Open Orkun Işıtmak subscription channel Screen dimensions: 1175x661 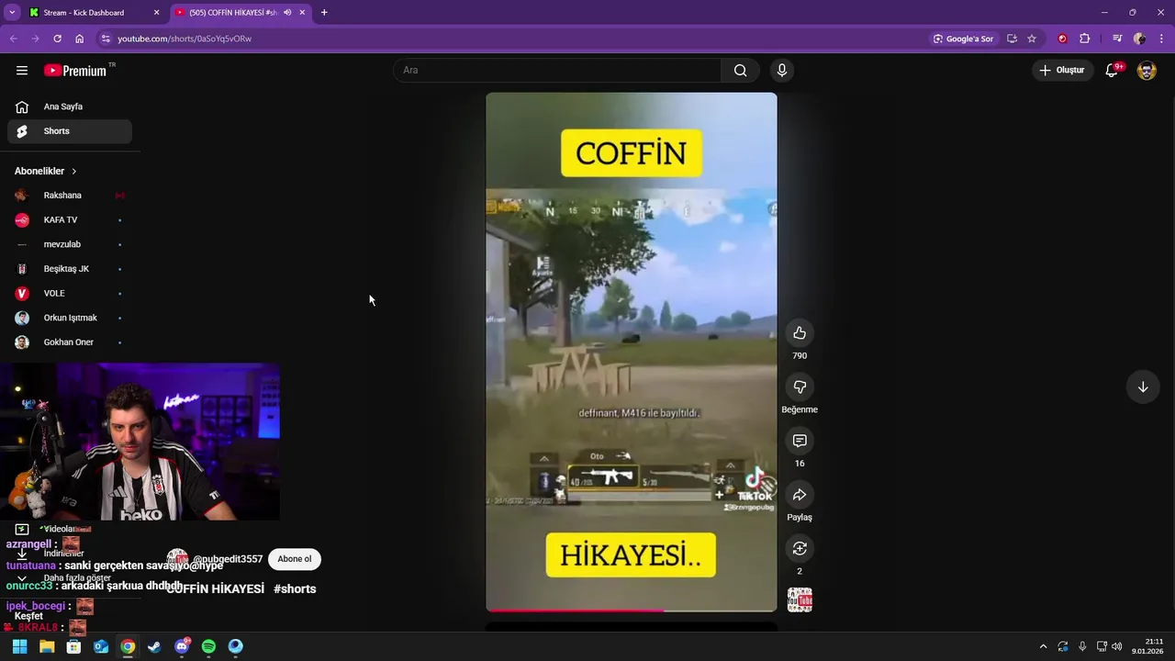70,318
